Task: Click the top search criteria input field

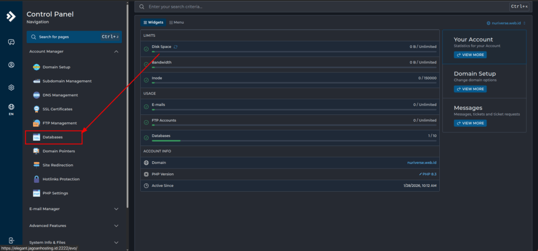Action: 326,7
